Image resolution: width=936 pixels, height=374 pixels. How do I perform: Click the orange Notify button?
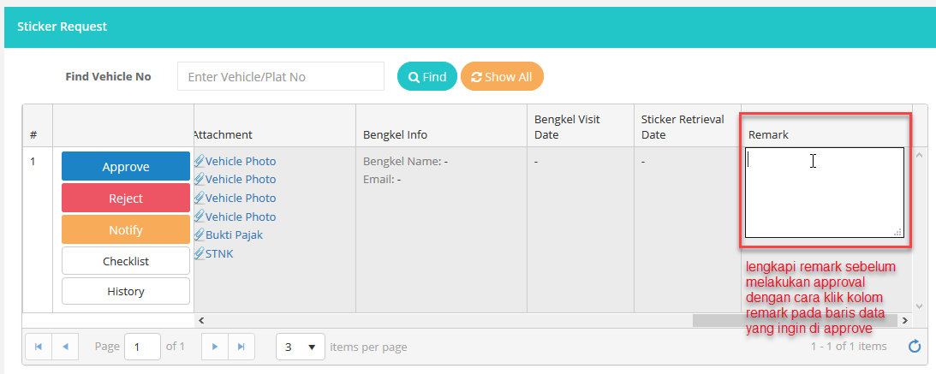pos(126,230)
